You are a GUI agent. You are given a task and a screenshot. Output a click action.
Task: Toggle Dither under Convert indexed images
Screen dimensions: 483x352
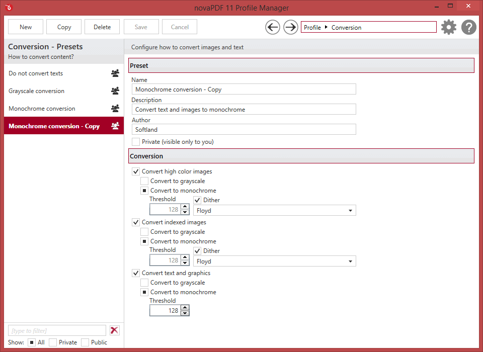[x=197, y=251]
